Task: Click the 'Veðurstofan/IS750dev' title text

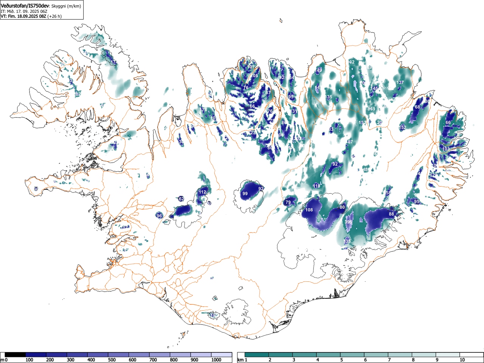Action: [x=25, y=6]
